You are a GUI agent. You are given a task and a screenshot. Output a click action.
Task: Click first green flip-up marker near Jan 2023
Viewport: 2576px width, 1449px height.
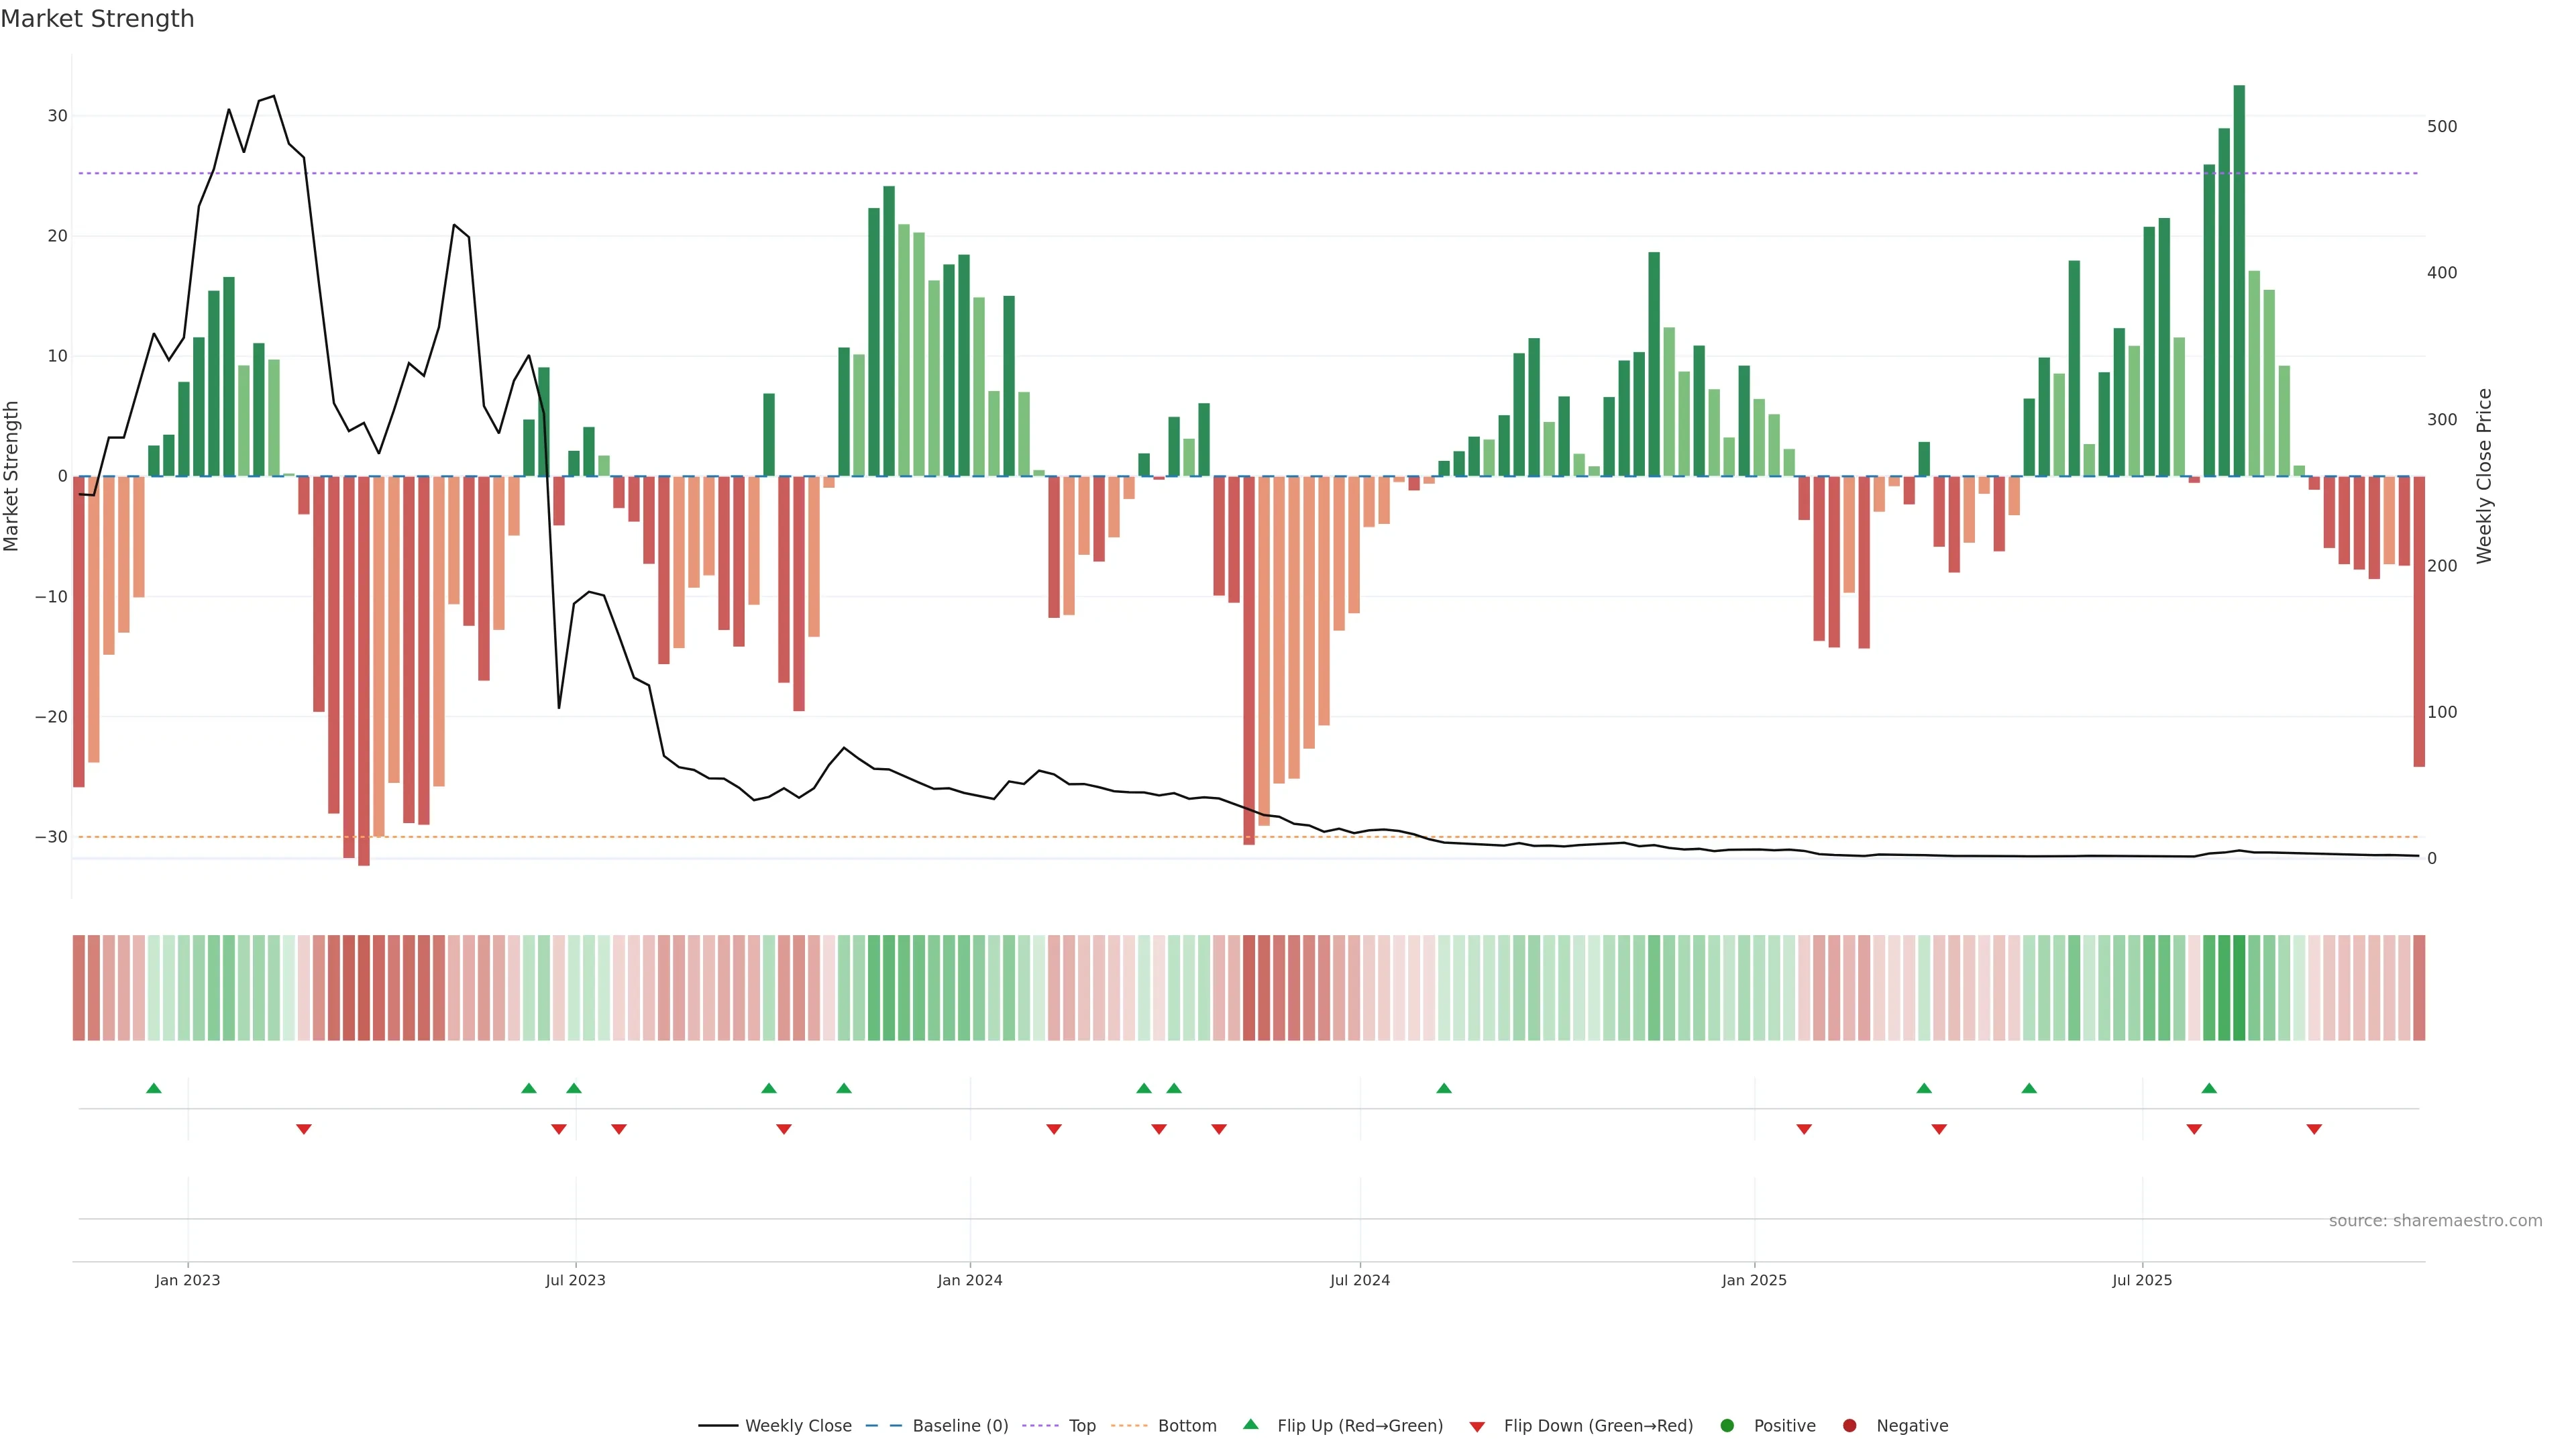coord(154,1088)
